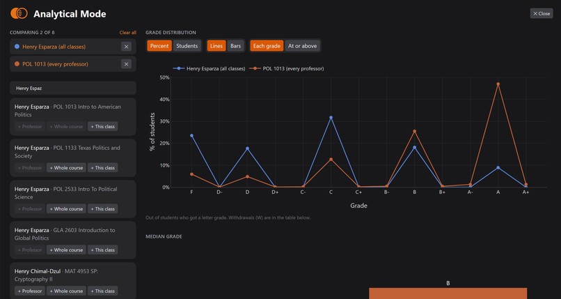Viewport: 561px width, 299px height.
Task: Click the Analytical Mode logo icon
Action: pyautogui.click(x=19, y=14)
